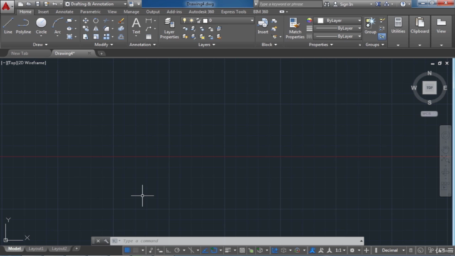Toggle polar tracking in status bar

tap(177, 250)
